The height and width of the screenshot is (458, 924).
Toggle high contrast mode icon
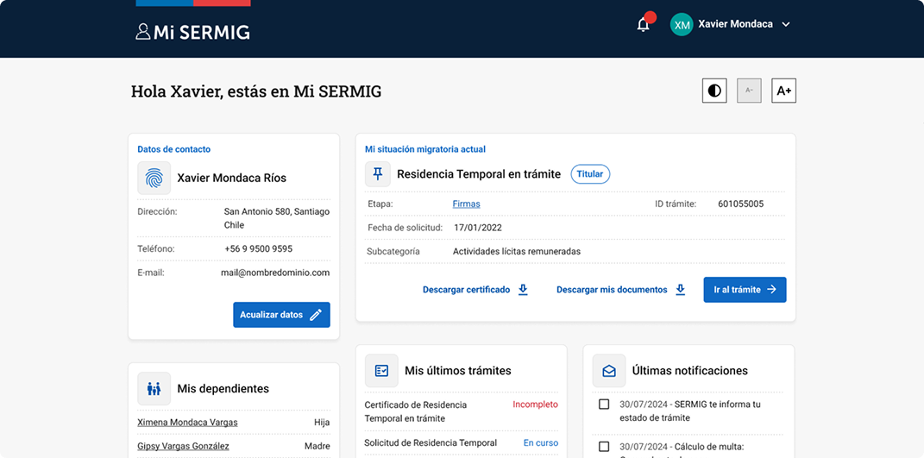click(x=714, y=91)
